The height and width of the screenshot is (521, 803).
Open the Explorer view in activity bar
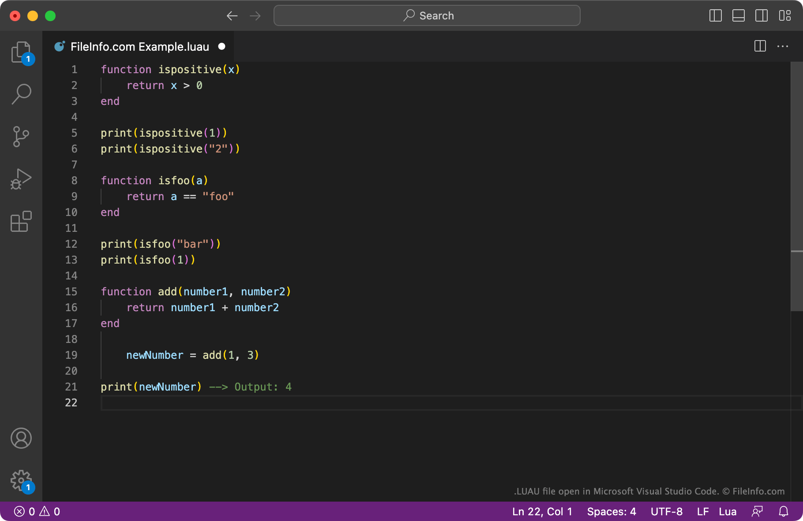coord(21,52)
